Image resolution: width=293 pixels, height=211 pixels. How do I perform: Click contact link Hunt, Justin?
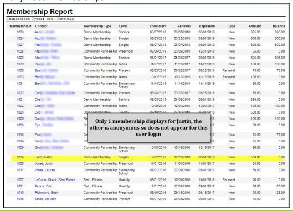click(43, 157)
